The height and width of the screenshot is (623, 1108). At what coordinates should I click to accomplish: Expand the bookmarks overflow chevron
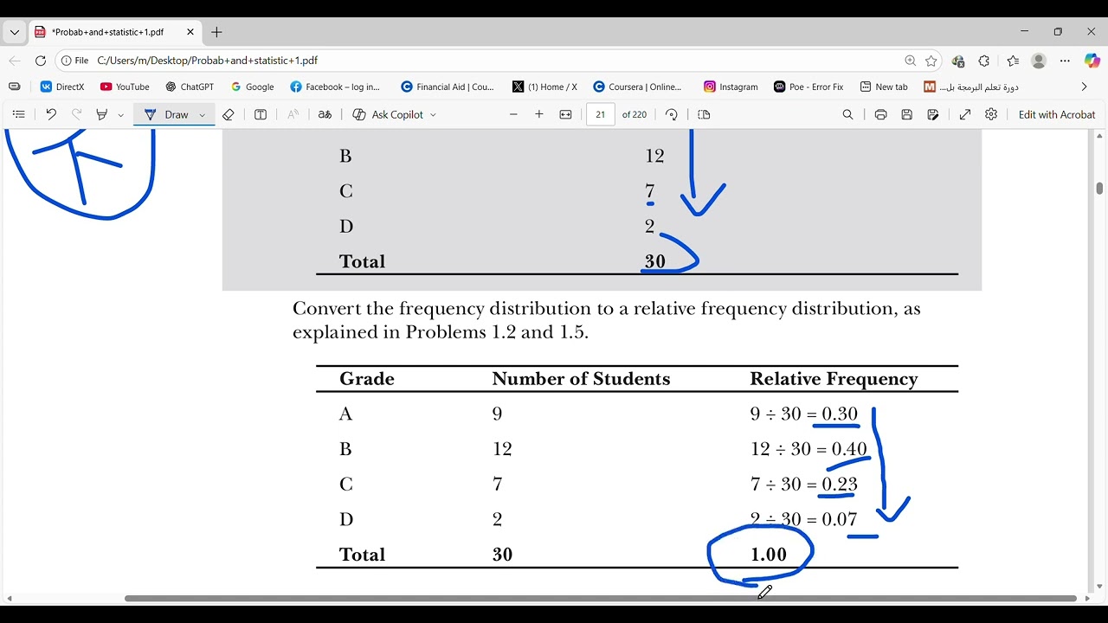1084,87
